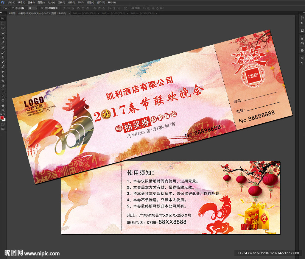The image size is (305, 259).
Task: Open the 图层(L) menu
Action: [x=41, y=2]
